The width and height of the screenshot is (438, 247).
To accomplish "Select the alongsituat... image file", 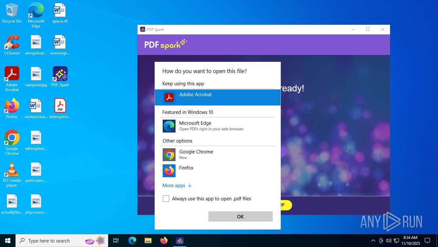I will [x=36, y=45].
